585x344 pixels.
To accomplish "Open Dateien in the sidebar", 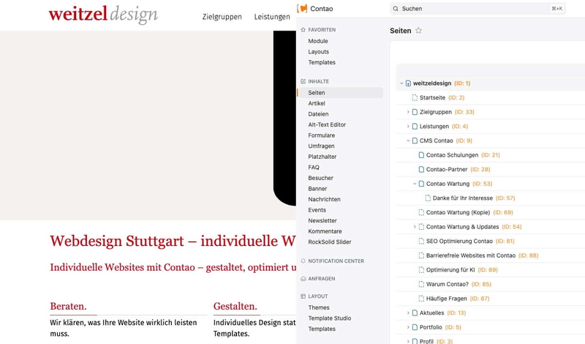I will [x=318, y=114].
